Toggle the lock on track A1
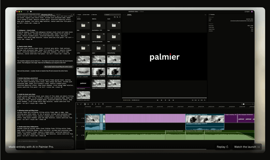This screenshot has width=270, height=160. point(82,127)
